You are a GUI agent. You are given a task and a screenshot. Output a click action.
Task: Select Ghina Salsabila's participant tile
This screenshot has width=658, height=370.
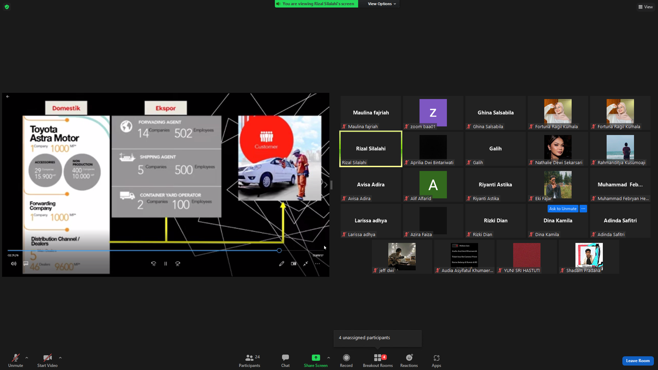(496, 113)
